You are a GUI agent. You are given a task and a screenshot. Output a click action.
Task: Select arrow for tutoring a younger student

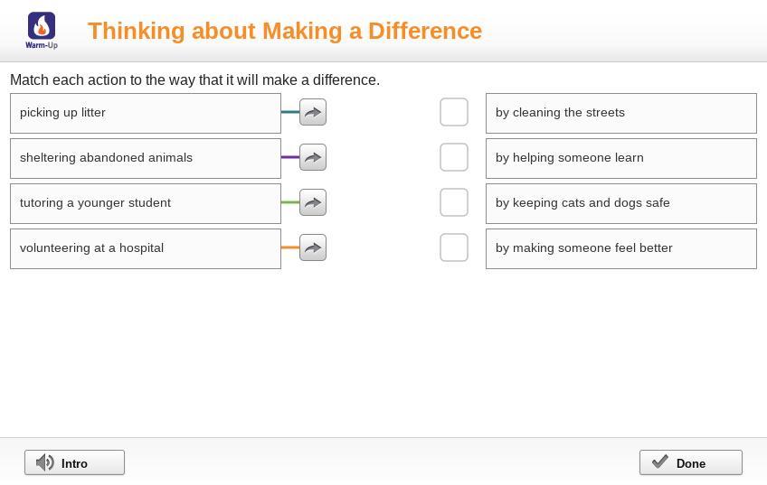click(313, 202)
